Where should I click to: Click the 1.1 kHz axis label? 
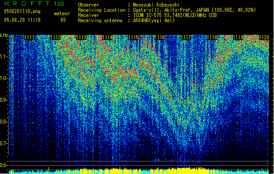tap(4, 57)
